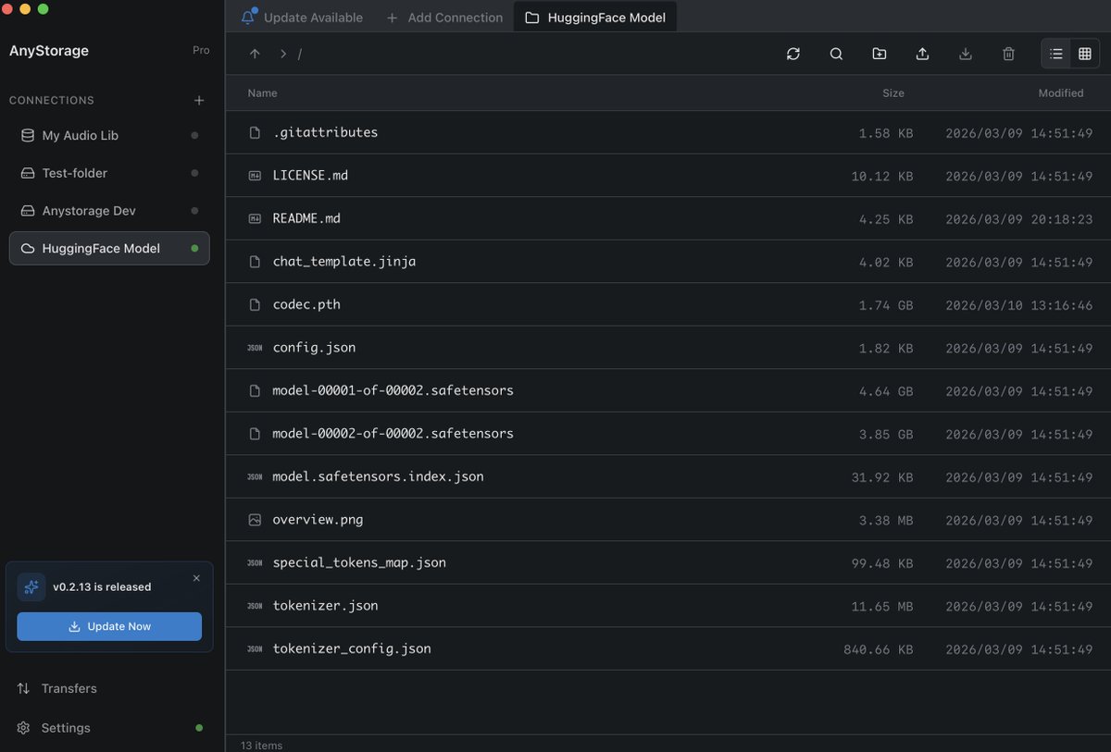Click the 4.64 GB size value
This screenshot has height=752, width=1111.
(x=886, y=391)
